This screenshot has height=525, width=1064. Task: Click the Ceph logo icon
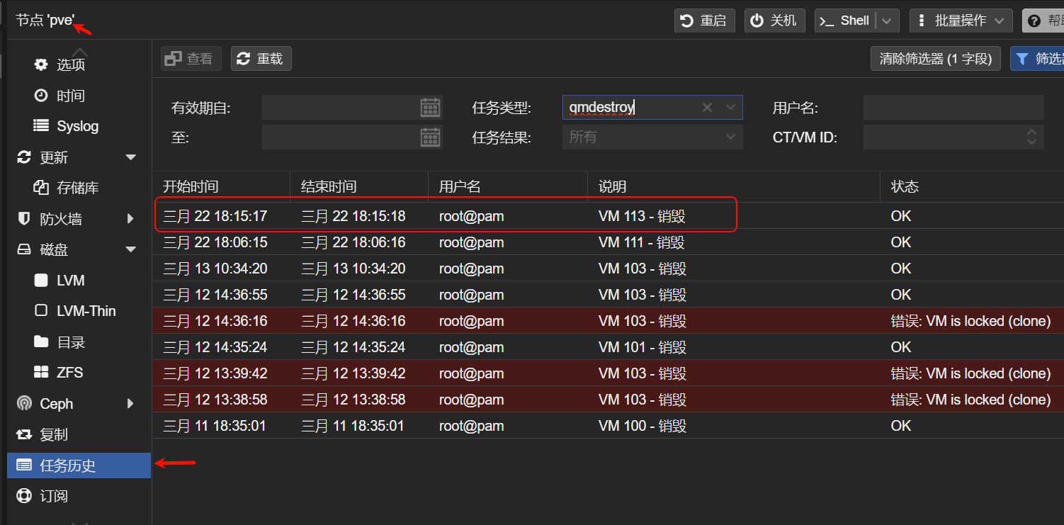[x=24, y=404]
